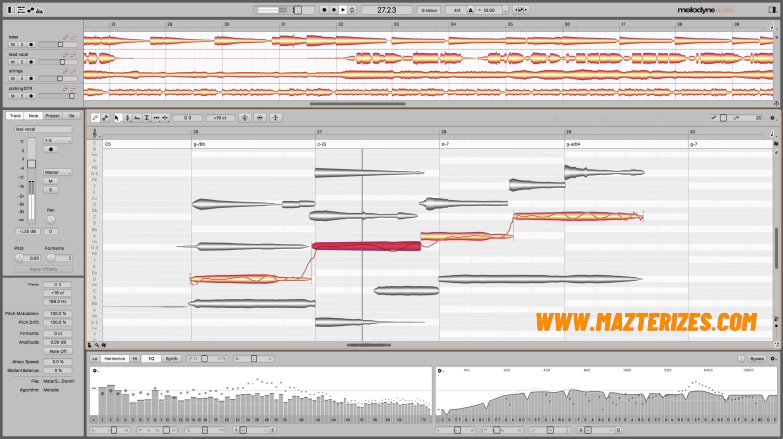
Task: Click the G 3 pitch field in toolbar
Action: tap(187, 118)
